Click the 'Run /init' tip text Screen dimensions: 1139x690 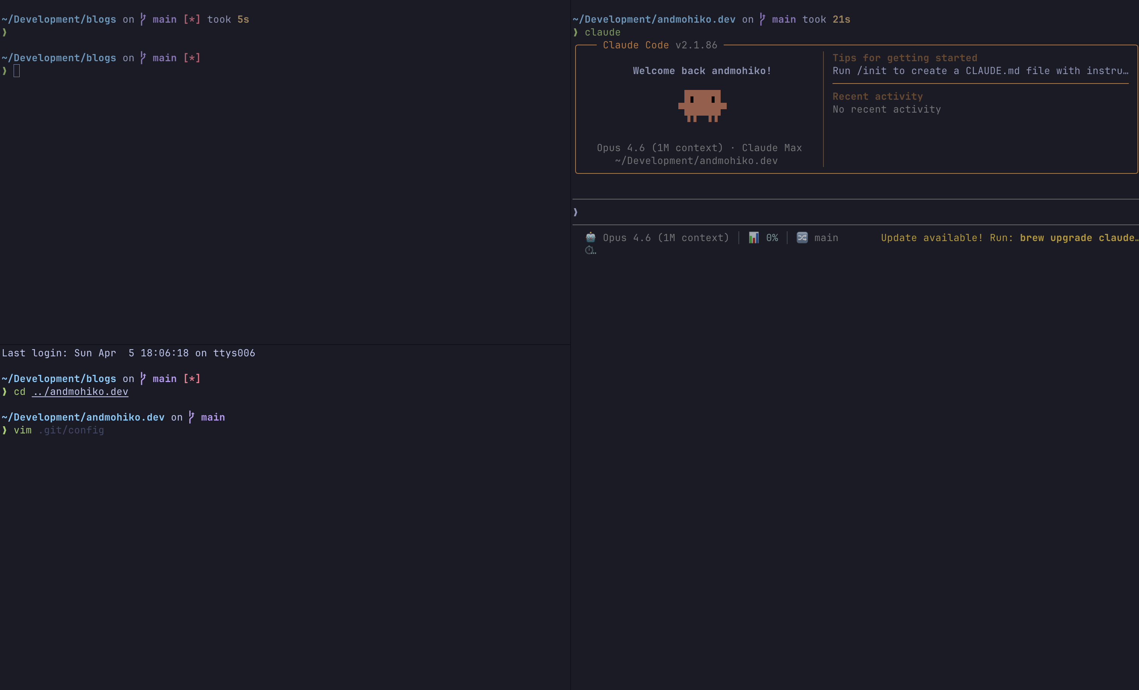980,71
